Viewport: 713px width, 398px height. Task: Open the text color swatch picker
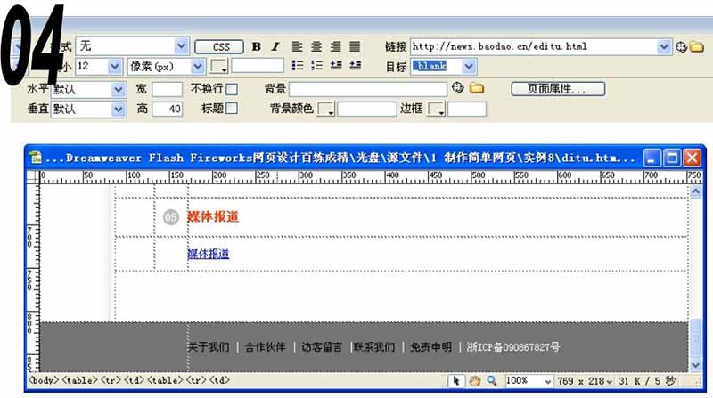coord(219,66)
